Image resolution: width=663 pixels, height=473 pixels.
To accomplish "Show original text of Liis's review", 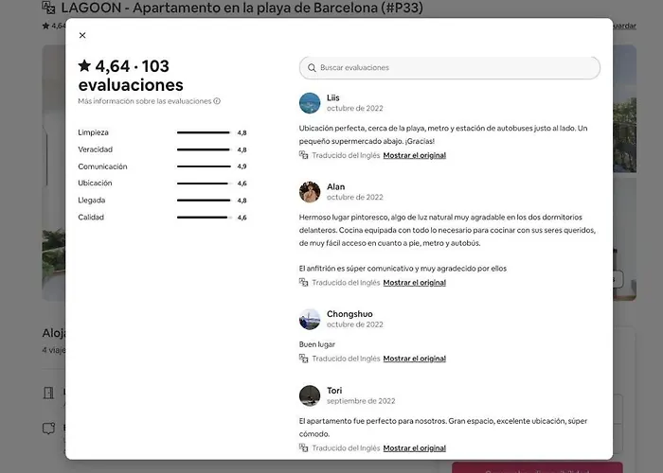I will (x=415, y=155).
